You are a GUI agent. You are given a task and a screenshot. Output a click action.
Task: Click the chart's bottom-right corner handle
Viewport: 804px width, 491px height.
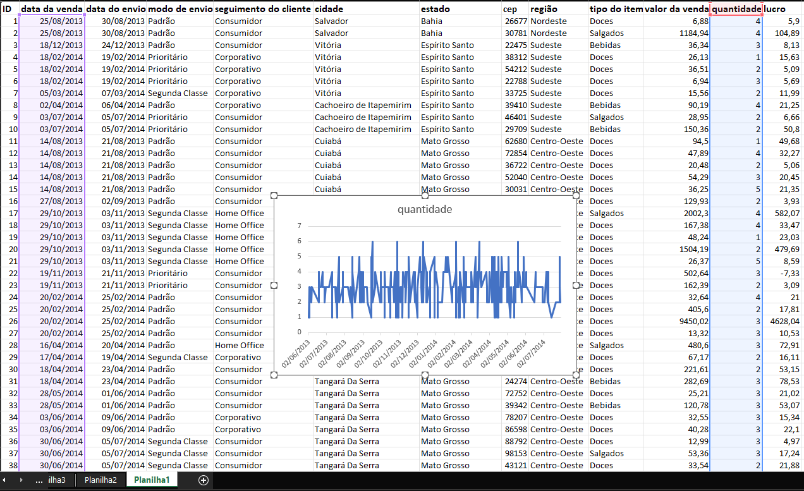pos(576,375)
